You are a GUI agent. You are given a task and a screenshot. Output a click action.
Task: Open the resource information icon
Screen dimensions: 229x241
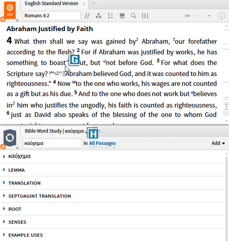click(222, 16)
